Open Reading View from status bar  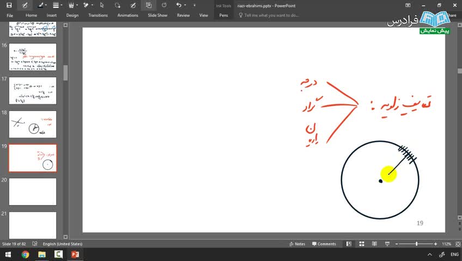374,244
